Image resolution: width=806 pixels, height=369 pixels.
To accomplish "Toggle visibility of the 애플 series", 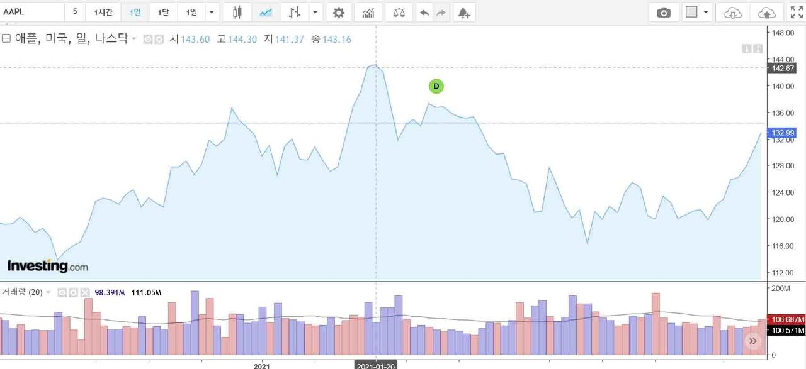I will (148, 40).
